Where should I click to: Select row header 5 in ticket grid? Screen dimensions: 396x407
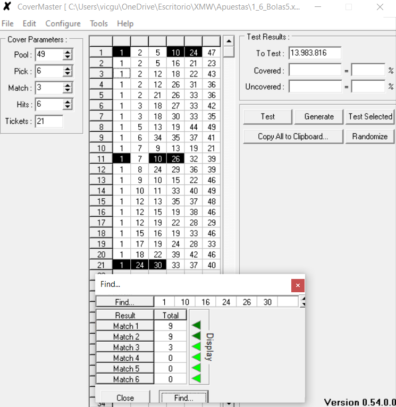pos(101,95)
